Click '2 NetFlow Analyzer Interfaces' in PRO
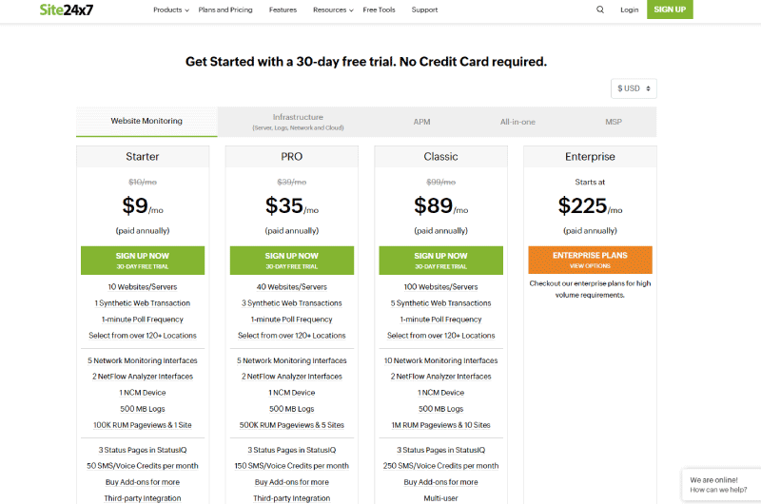761x504 pixels. click(x=292, y=377)
